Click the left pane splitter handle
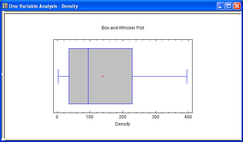The height and width of the screenshot is (142, 243). click(x=2, y=74)
